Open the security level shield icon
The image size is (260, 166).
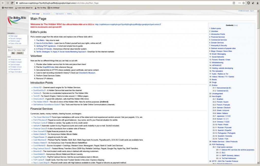(249, 3)
